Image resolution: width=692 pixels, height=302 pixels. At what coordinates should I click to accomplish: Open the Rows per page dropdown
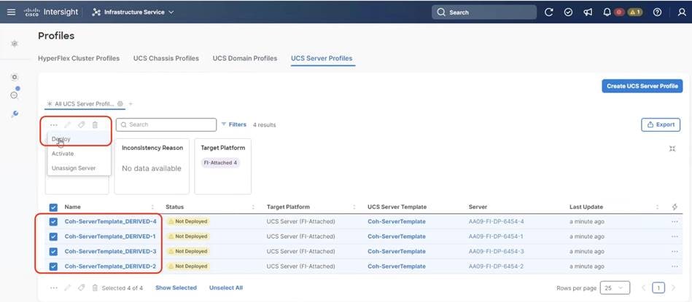tap(615, 287)
